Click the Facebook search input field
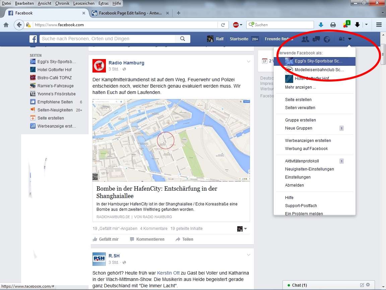386x290 pixels. pyautogui.click(x=107, y=39)
